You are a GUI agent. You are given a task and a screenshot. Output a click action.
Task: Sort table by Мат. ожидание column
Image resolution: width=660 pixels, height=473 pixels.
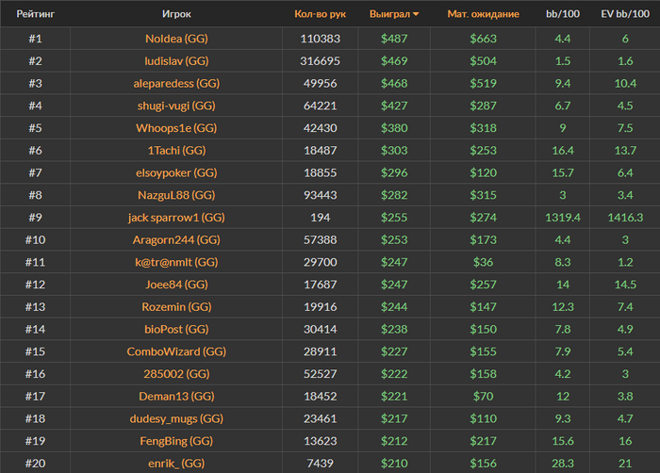click(x=483, y=15)
